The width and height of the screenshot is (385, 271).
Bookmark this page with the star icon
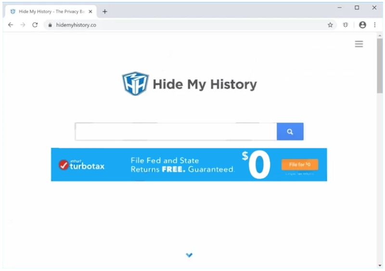click(x=330, y=25)
